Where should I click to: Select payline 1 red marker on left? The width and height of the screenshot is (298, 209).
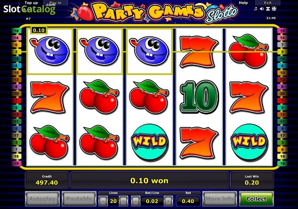(x=16, y=101)
